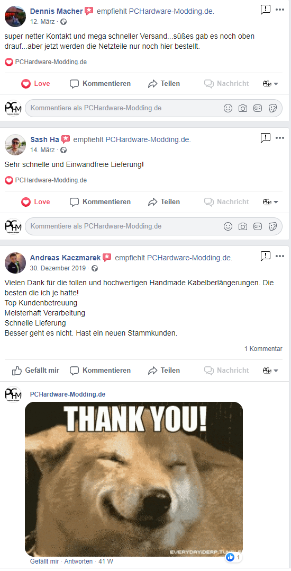Like Andreas Kaczmarek's post with Gefällt mir
The height and width of the screenshot is (571, 291).
[35, 371]
